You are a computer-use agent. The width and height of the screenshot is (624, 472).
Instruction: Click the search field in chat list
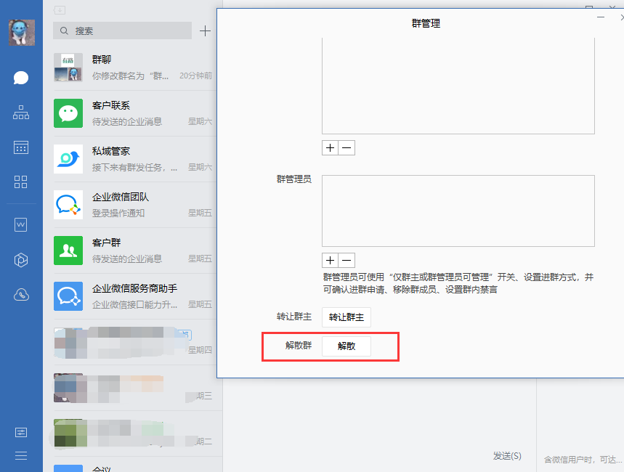[x=122, y=30]
